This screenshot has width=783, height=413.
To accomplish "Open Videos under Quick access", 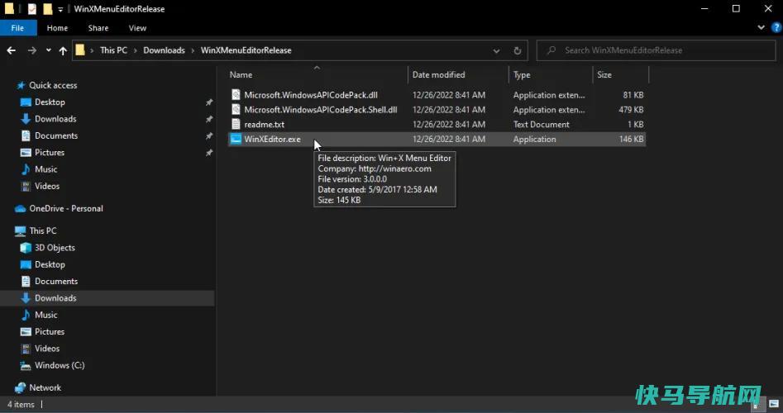I will pyautogui.click(x=47, y=186).
